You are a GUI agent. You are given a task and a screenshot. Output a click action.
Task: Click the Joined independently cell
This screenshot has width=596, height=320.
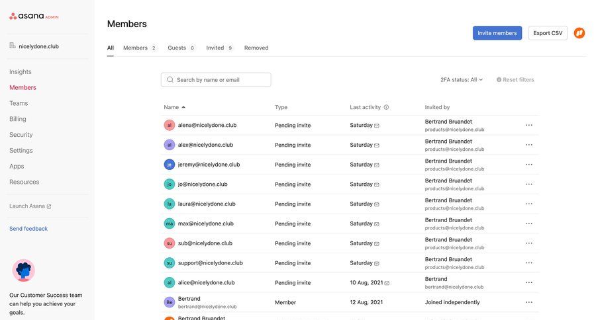pos(452,302)
